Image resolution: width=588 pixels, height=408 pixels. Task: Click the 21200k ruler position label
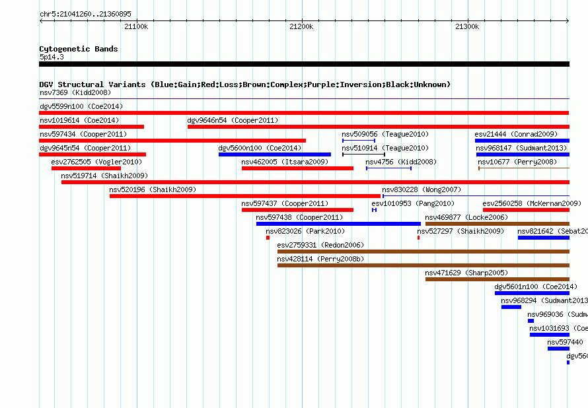coord(301,26)
